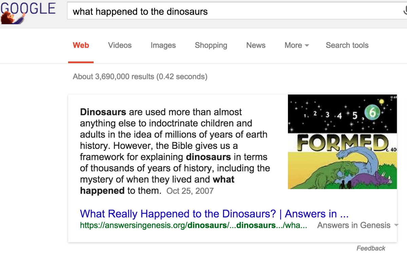Click the results count text
This screenshot has width=407, height=257.
140,77
